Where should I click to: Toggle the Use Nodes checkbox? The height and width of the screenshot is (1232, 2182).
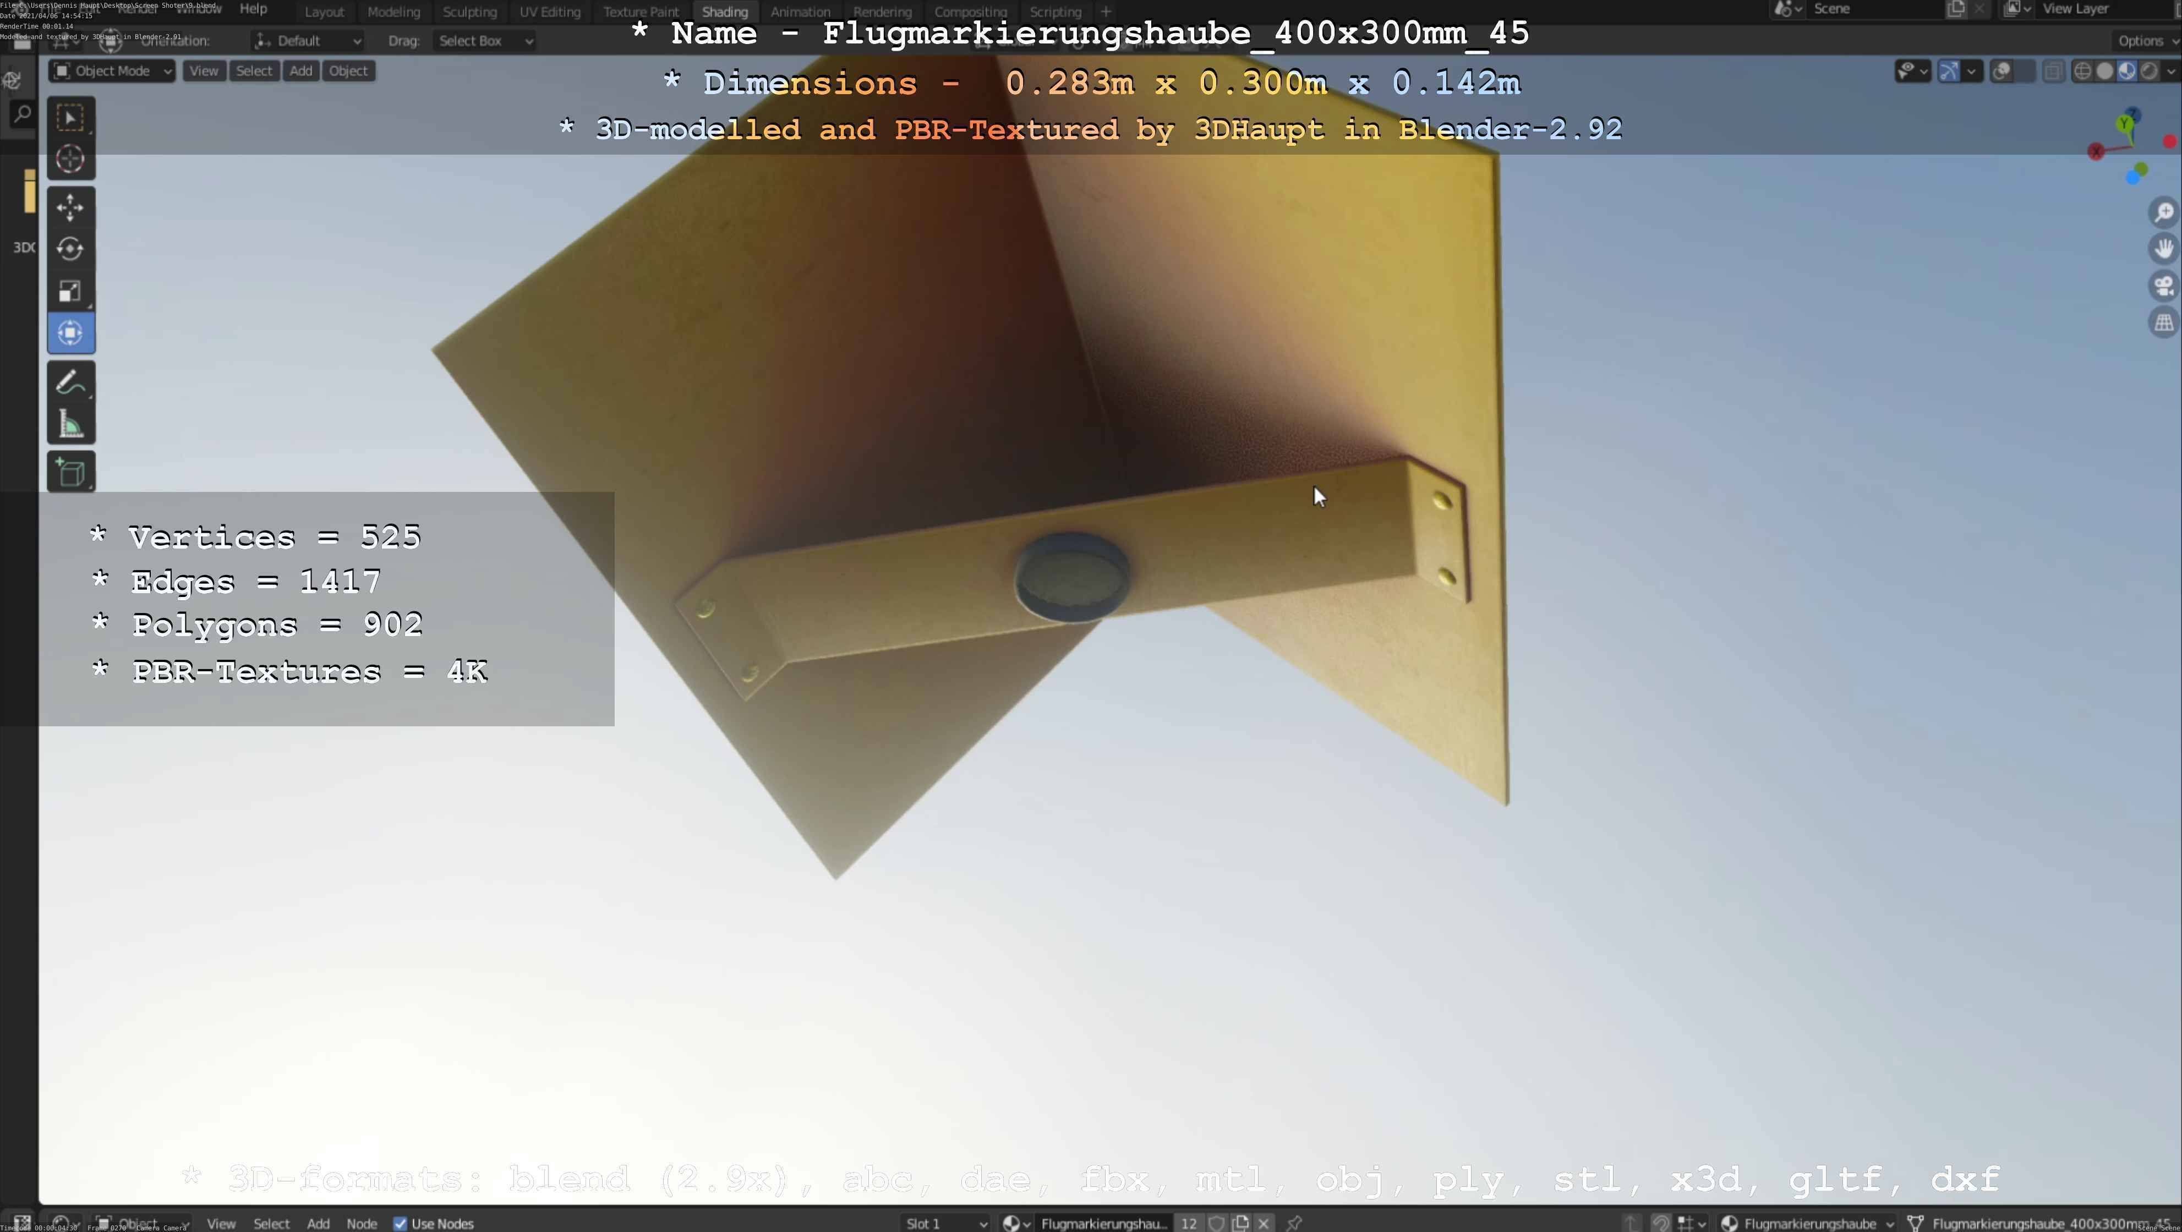(400, 1224)
